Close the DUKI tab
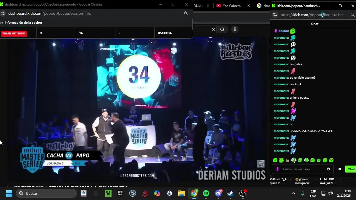The height and width of the screenshot is (200, 356). click(208, 6)
